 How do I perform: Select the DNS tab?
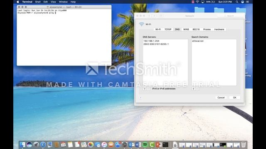177,29
